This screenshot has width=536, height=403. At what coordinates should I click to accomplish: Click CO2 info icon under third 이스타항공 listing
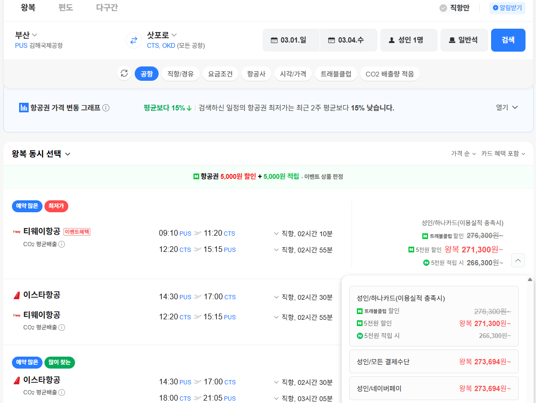[x=62, y=392]
